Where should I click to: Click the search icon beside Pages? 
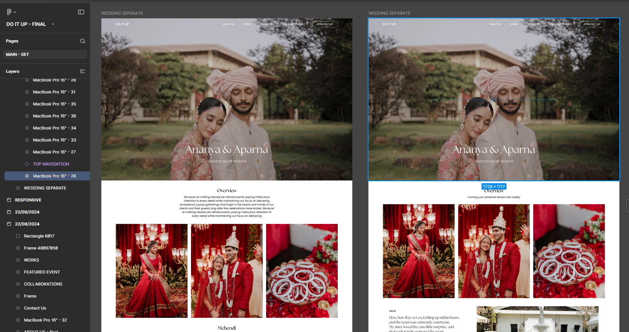pos(83,41)
